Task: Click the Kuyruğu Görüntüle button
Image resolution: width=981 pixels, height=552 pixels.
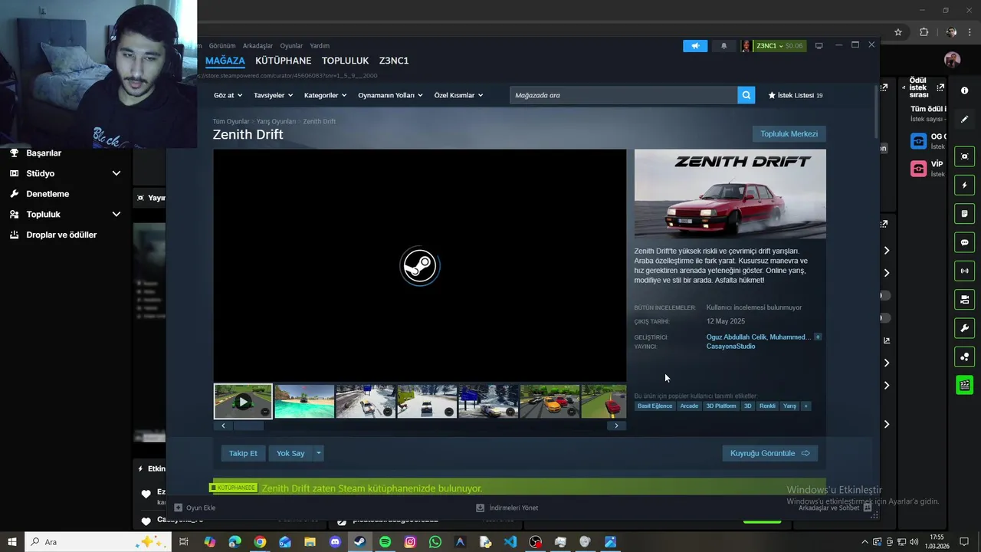Action: 769,453
